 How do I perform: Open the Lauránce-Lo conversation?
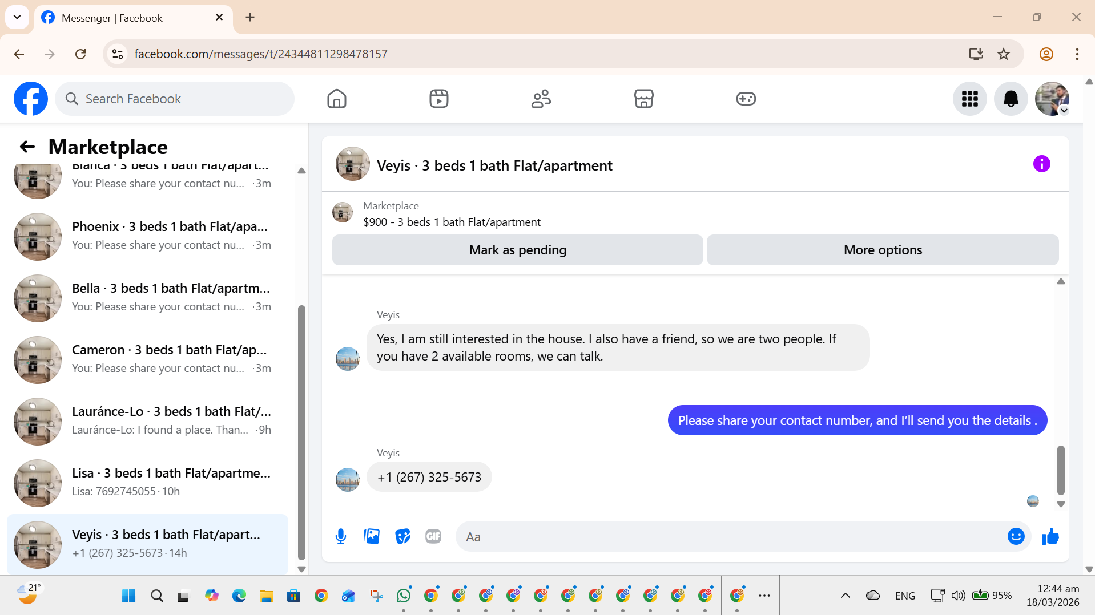(x=147, y=421)
